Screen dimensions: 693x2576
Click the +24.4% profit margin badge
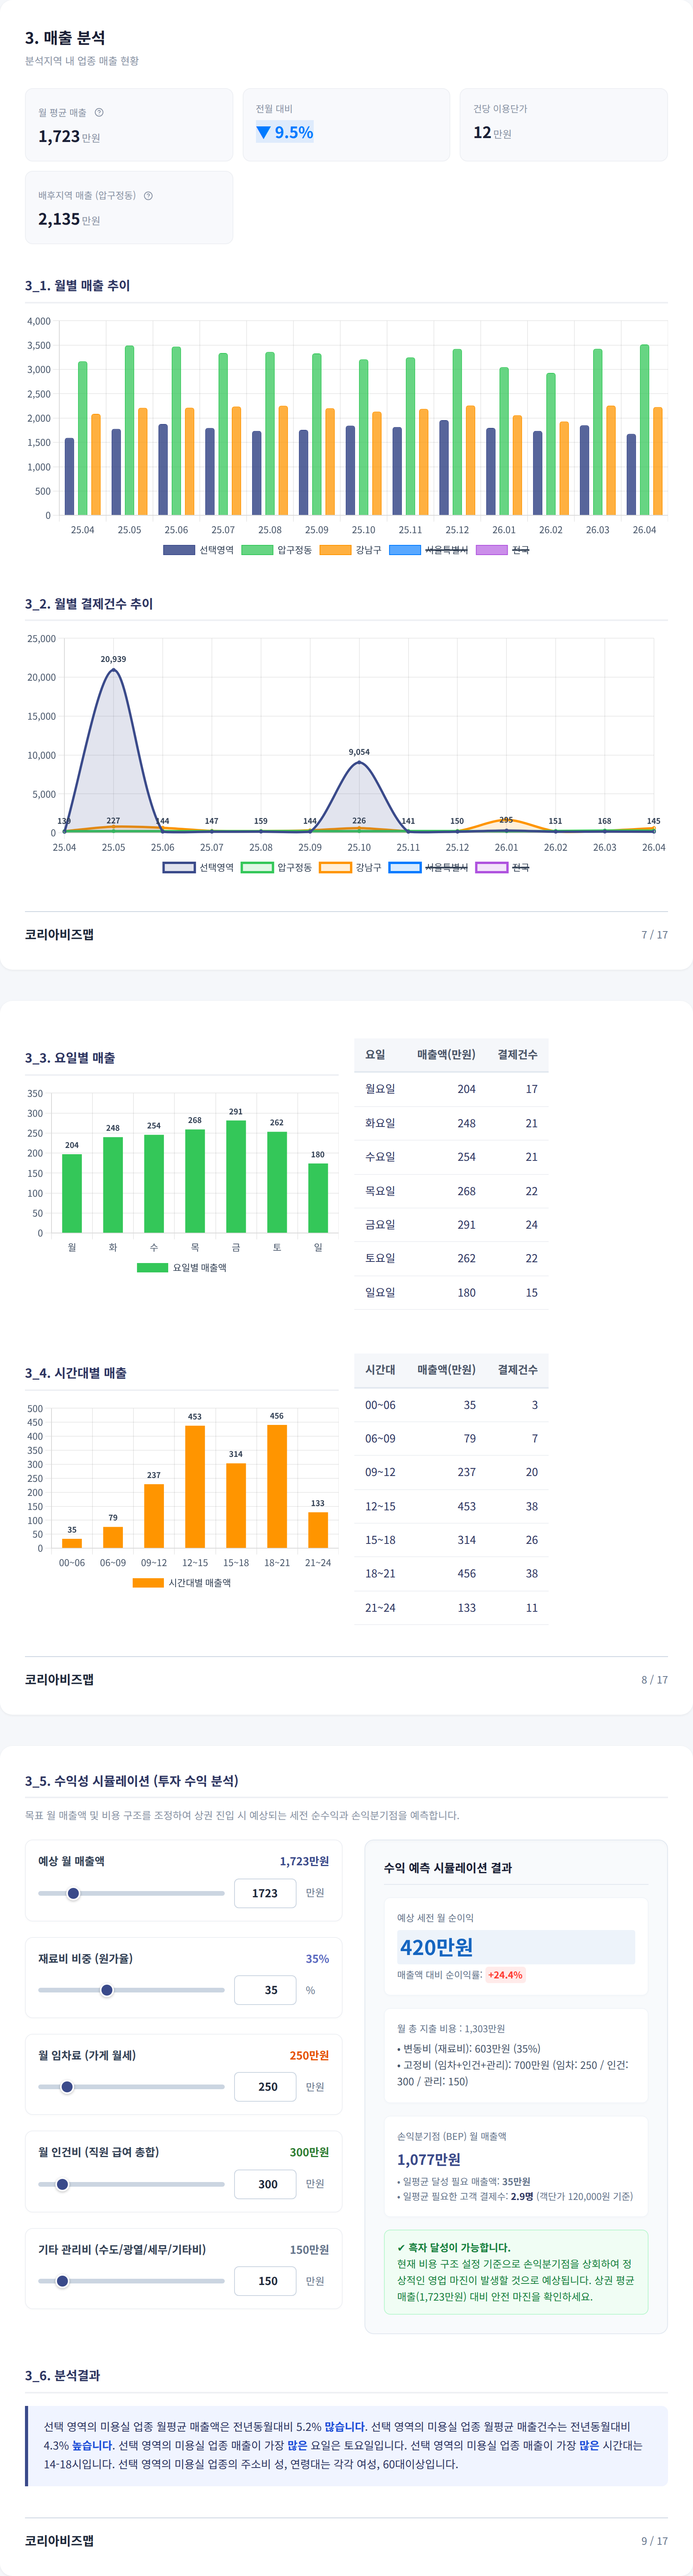(505, 1975)
